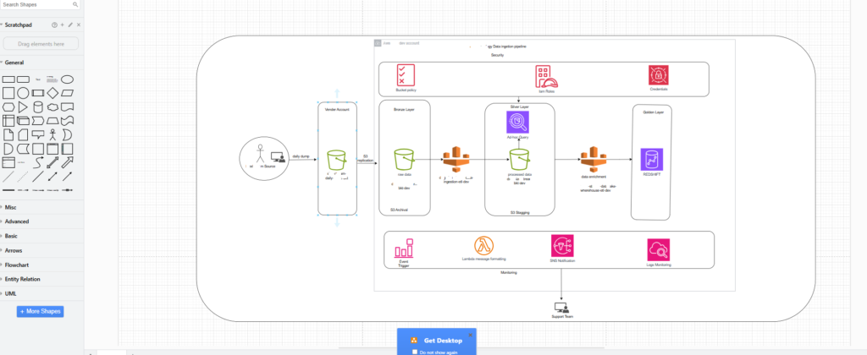The height and width of the screenshot is (355, 867).
Task: Pick the Ellipse shape from General shapes
Action: (x=67, y=79)
